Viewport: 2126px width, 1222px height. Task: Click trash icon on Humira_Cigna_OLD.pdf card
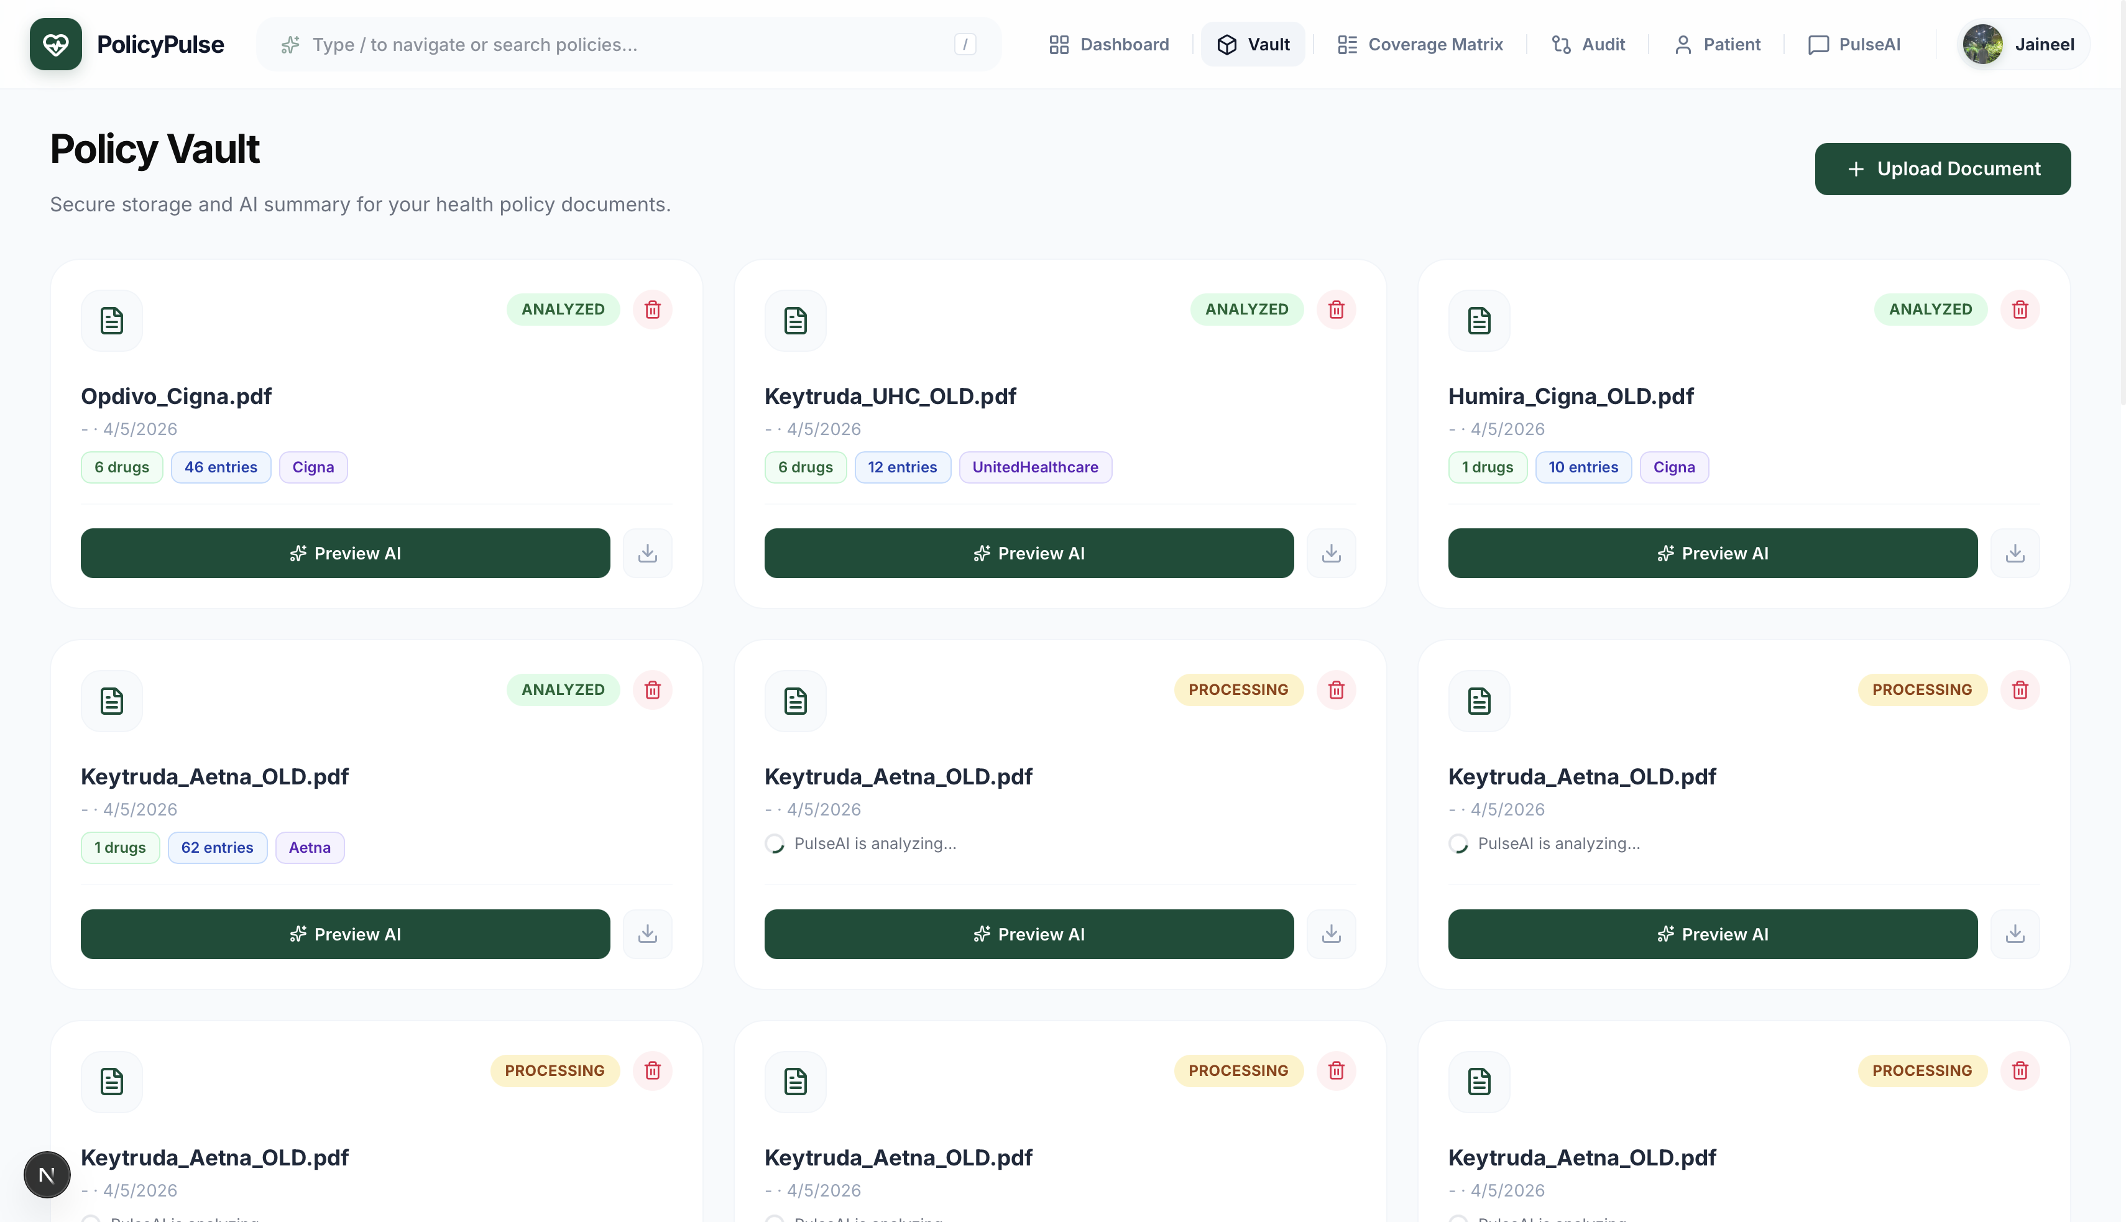point(2020,310)
